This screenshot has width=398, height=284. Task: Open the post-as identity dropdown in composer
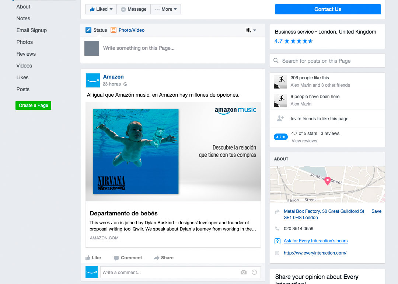pyautogui.click(x=251, y=30)
